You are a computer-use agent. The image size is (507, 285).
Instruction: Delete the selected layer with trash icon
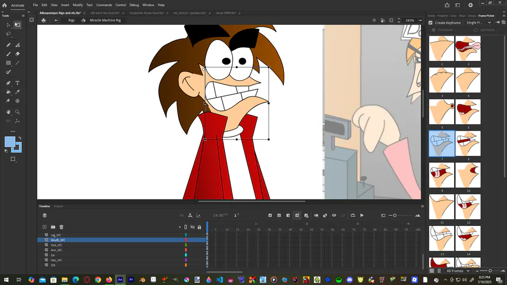[x=61, y=227]
